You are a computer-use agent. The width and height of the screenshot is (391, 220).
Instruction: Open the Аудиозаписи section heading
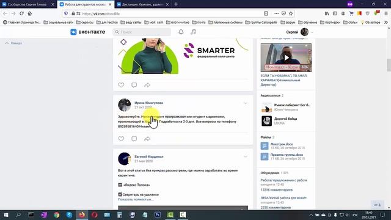[x=271, y=95]
